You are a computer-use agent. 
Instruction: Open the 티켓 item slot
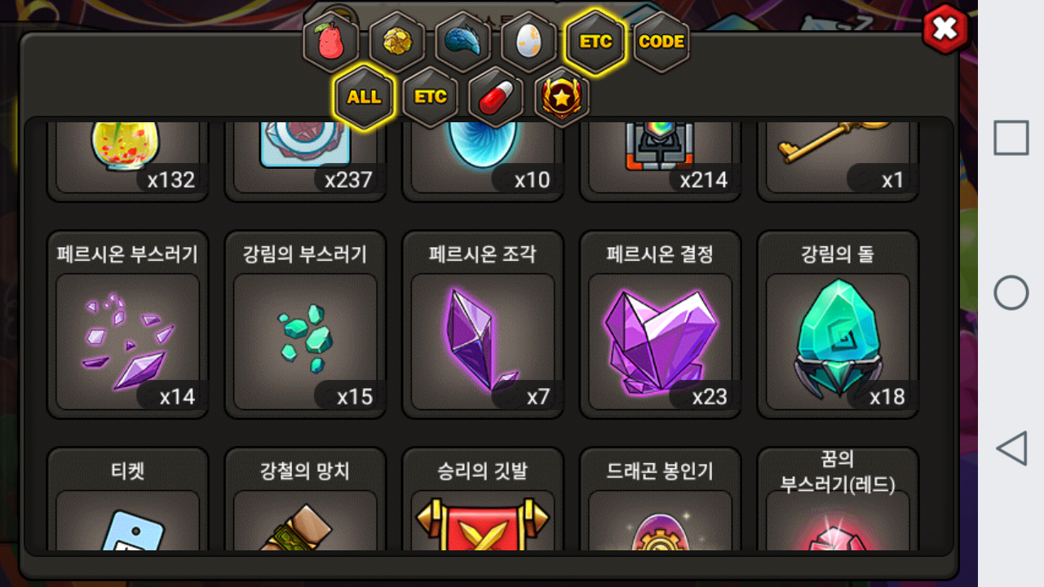[128, 499]
